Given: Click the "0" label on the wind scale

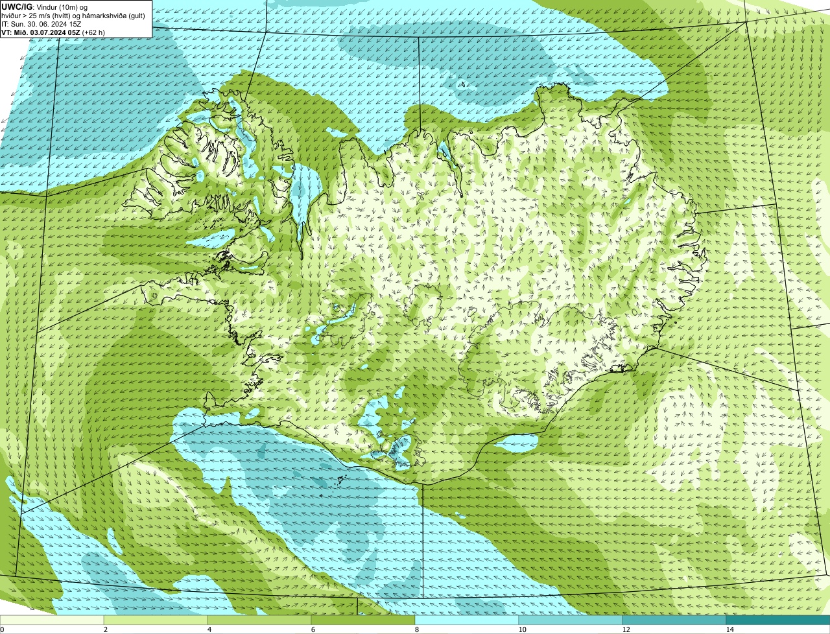Looking at the screenshot, I should click(x=2, y=629).
